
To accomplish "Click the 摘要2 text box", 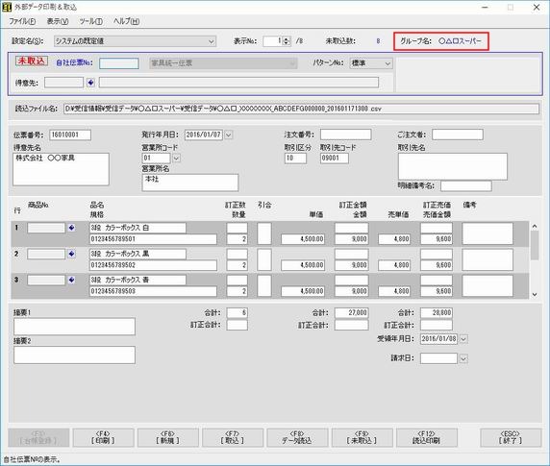I will (x=74, y=355).
